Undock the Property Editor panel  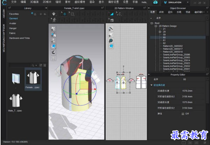click(x=207, y=74)
